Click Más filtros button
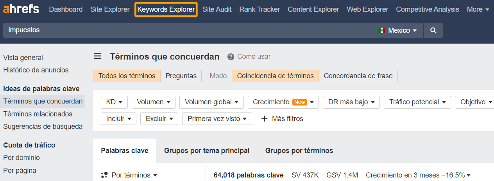494x181 pixels. [x=282, y=119]
